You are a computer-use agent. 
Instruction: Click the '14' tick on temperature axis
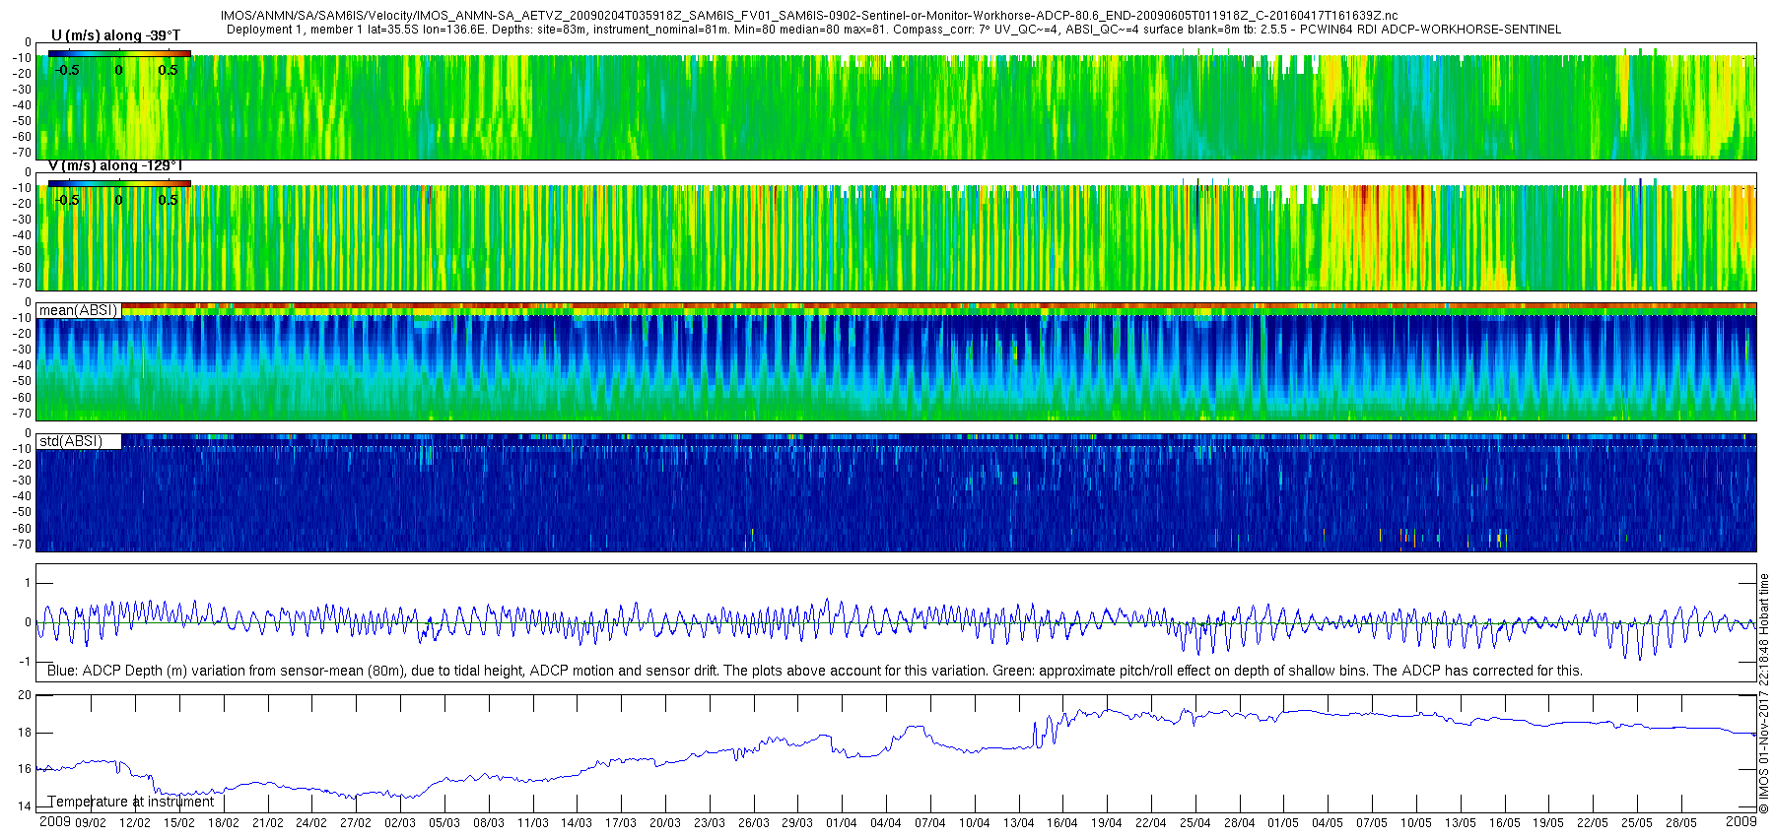pyautogui.click(x=25, y=806)
